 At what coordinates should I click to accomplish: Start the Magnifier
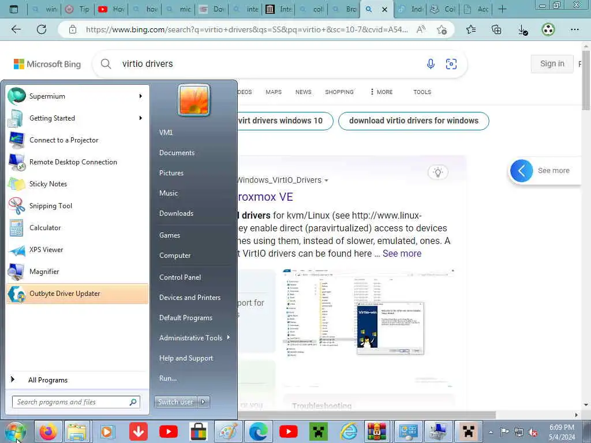point(77,271)
